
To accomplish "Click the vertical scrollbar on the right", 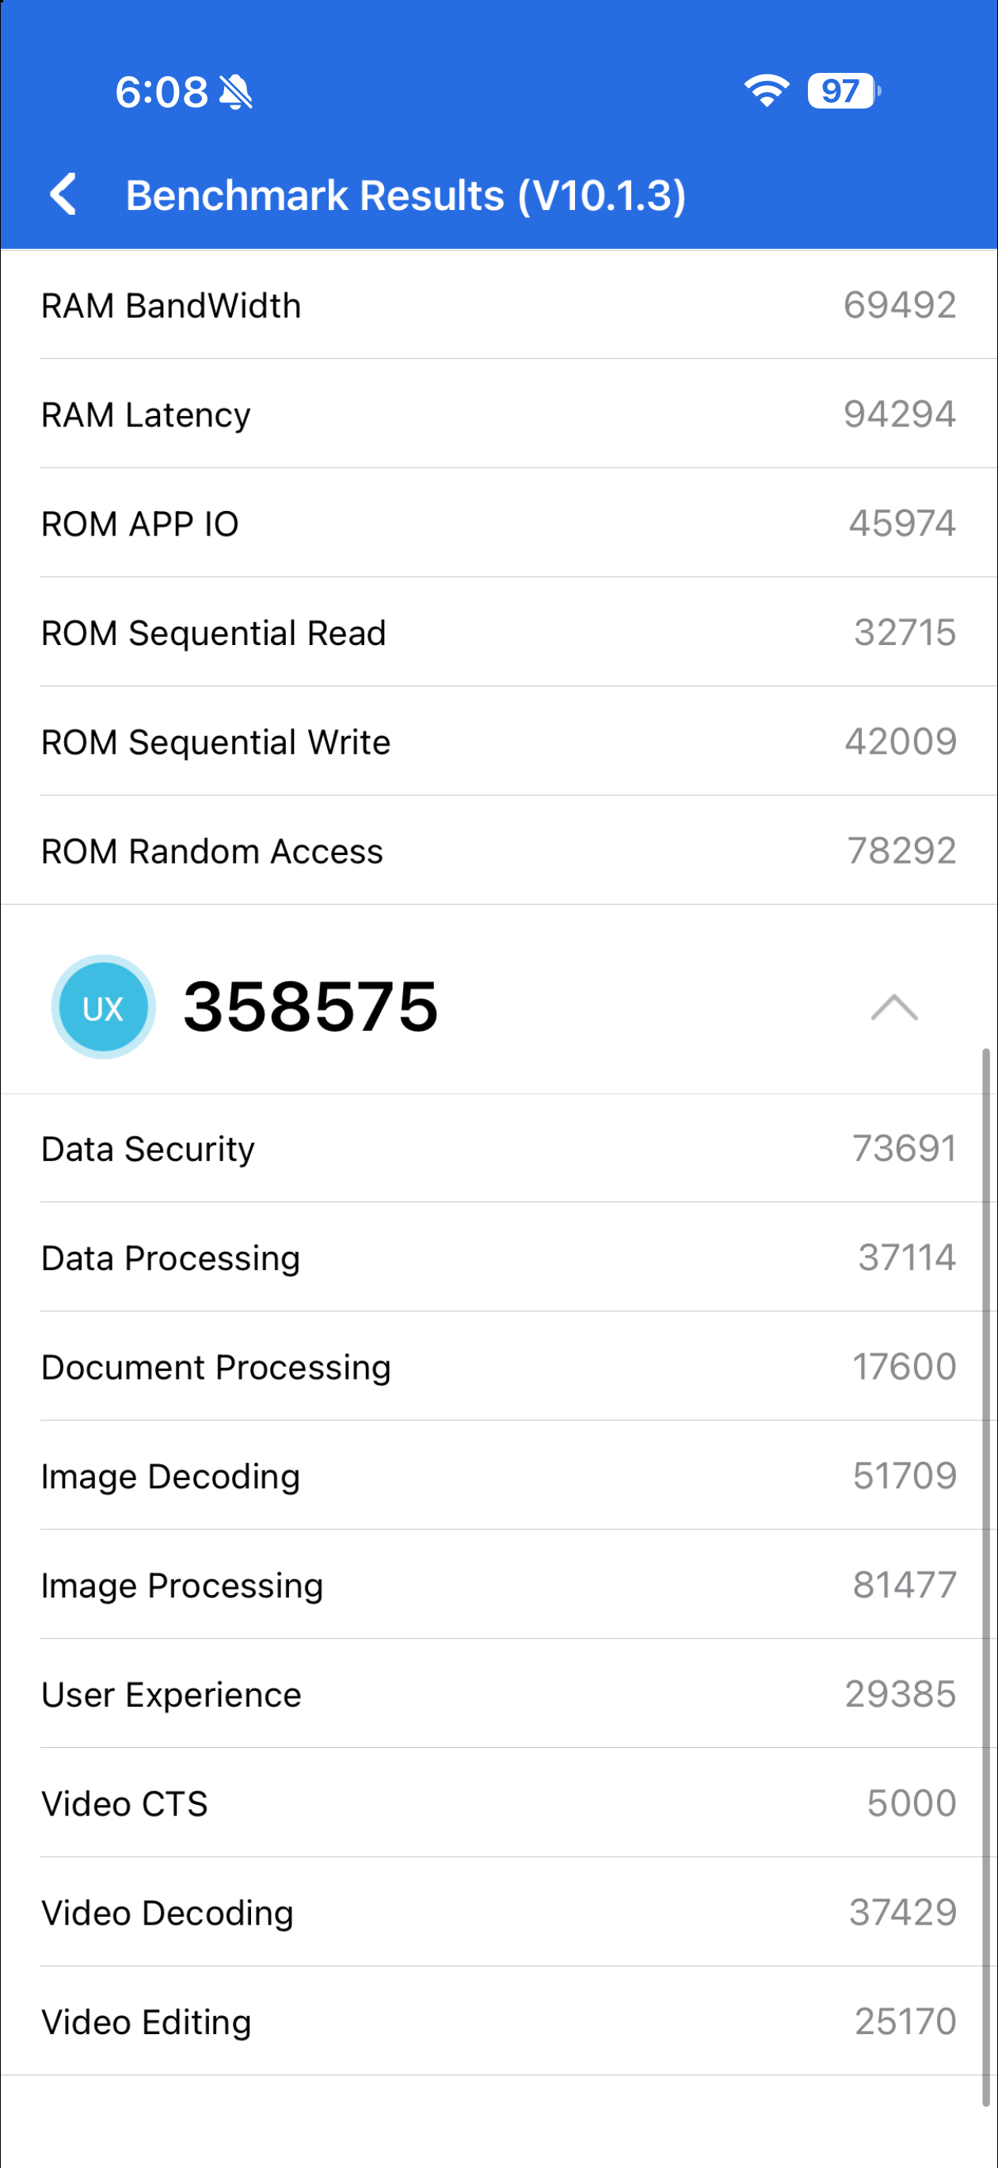I will click(x=985, y=1574).
